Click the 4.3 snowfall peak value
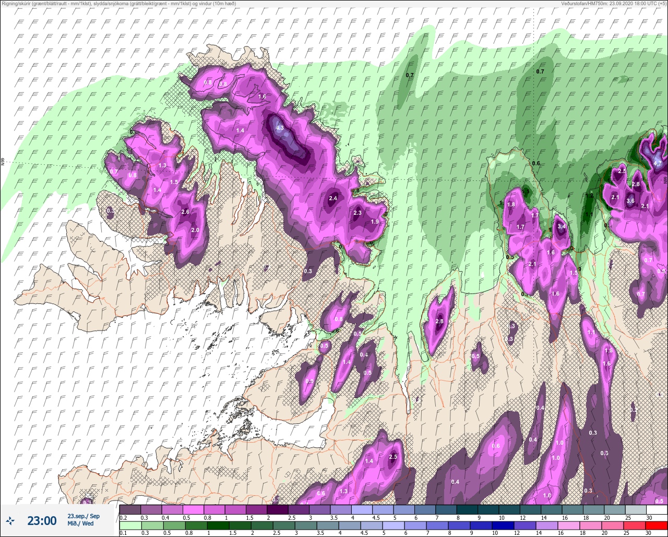 click(x=280, y=128)
